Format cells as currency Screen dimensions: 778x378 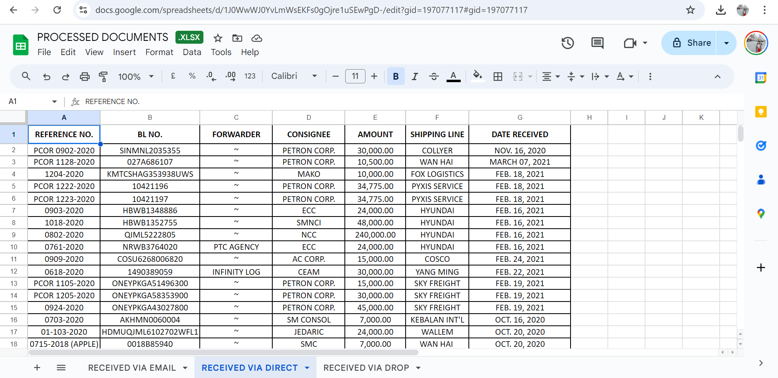click(x=173, y=76)
